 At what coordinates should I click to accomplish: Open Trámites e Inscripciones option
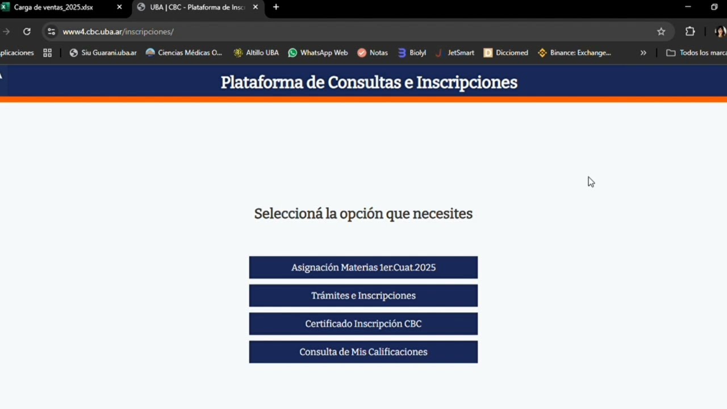click(x=363, y=295)
